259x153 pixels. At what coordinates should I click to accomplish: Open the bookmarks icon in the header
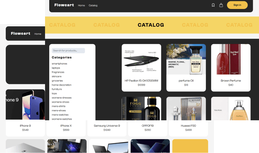(x=213, y=5)
